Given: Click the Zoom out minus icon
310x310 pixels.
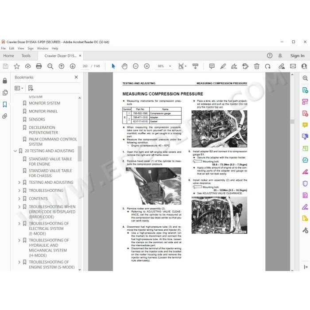Looking at the screenshot, I should (x=136, y=66).
